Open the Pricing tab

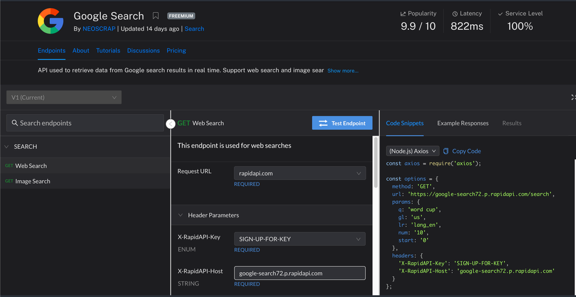pos(176,51)
